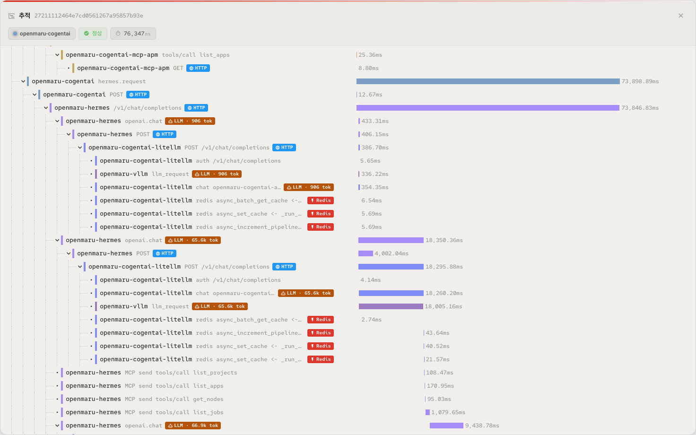Screen dimensions: 696x435
Task: Click LLM 65.6k tok badge on litellm chat row
Action: click(306, 293)
